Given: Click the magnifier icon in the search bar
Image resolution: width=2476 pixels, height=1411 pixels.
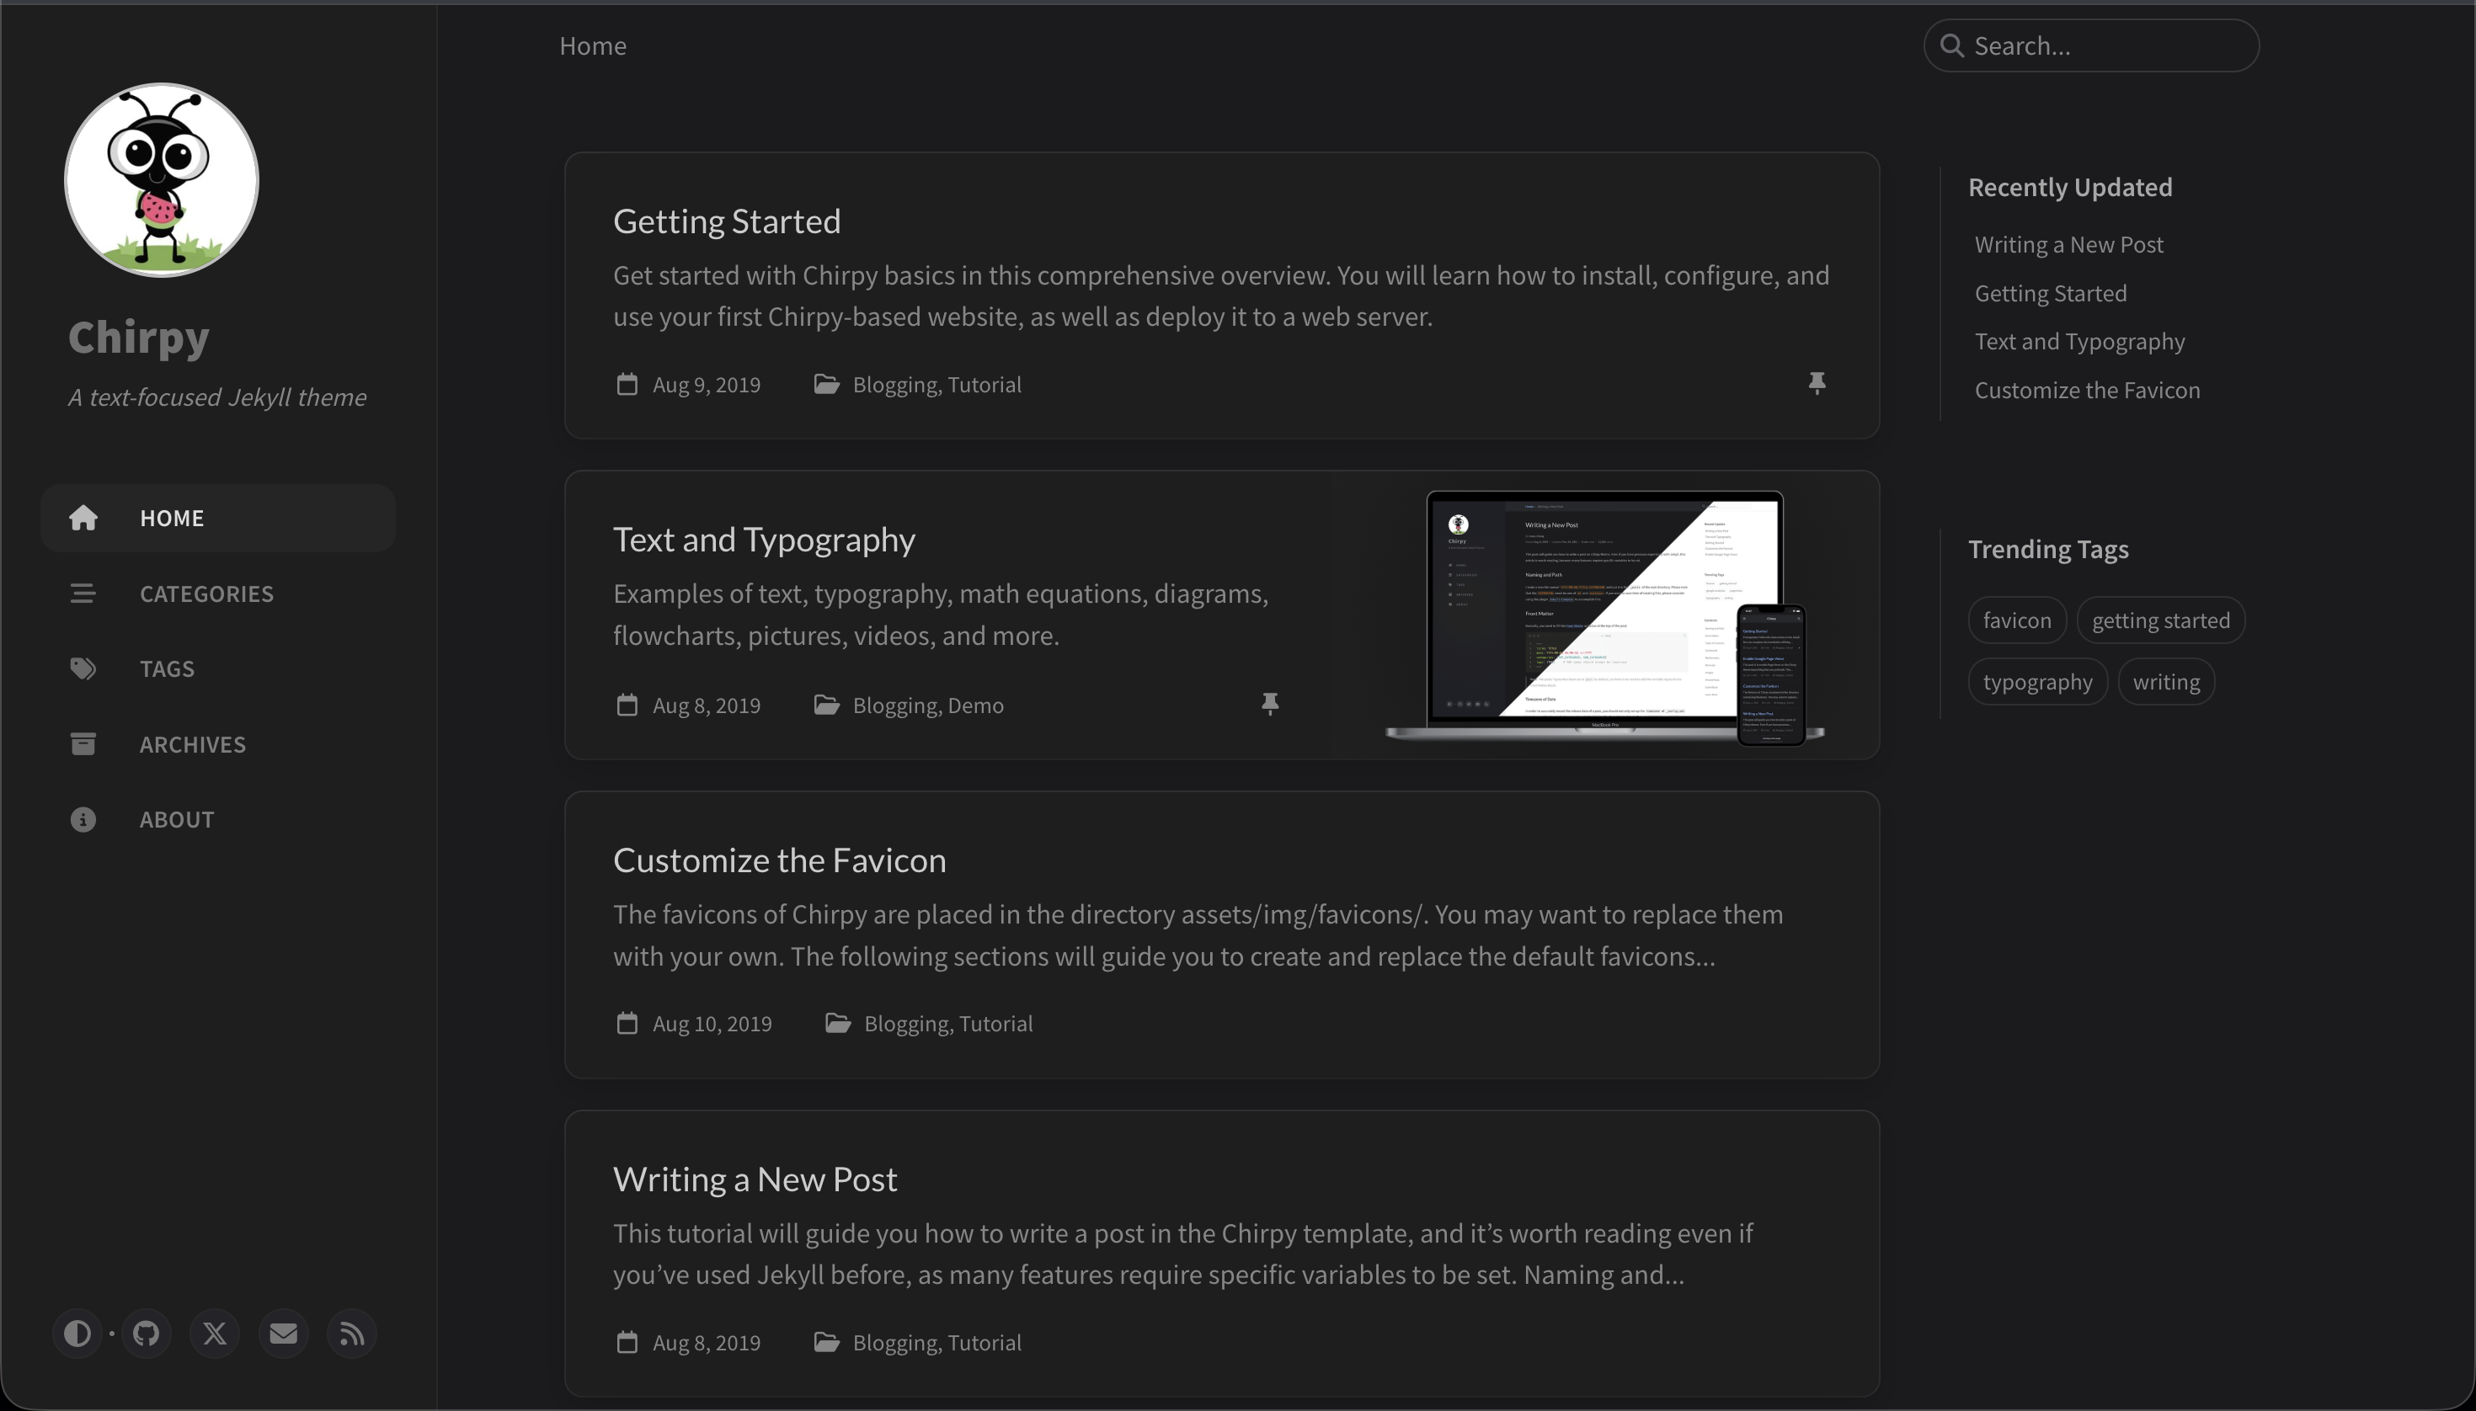Looking at the screenshot, I should click(x=1952, y=45).
